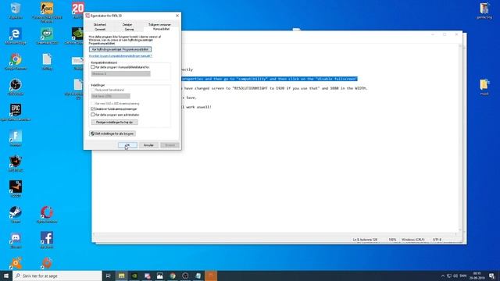Open GeForce Experience desktop shortcut
The image size is (500, 281).
coord(77,35)
